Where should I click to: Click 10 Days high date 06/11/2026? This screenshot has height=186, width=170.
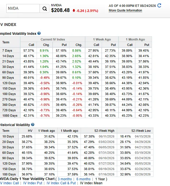click(x=107, y=136)
